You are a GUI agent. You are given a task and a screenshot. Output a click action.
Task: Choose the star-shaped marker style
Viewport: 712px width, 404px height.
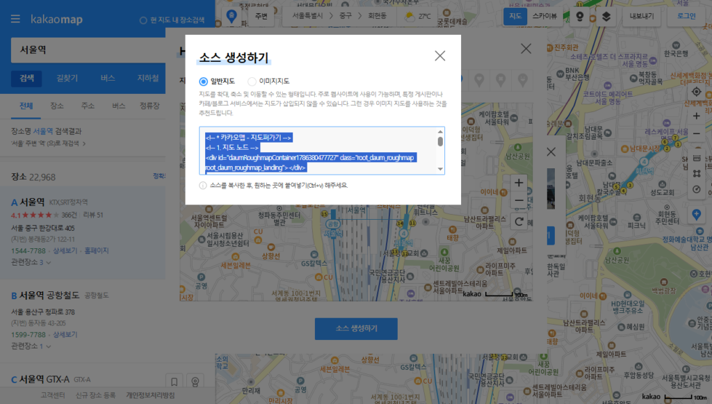tap(501, 81)
